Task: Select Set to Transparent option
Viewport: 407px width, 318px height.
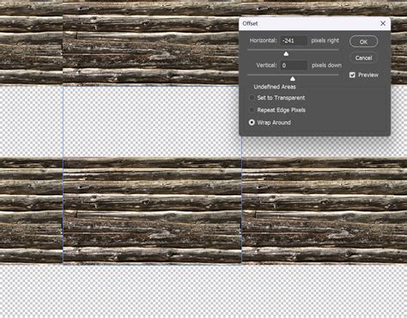Action: tap(252, 98)
